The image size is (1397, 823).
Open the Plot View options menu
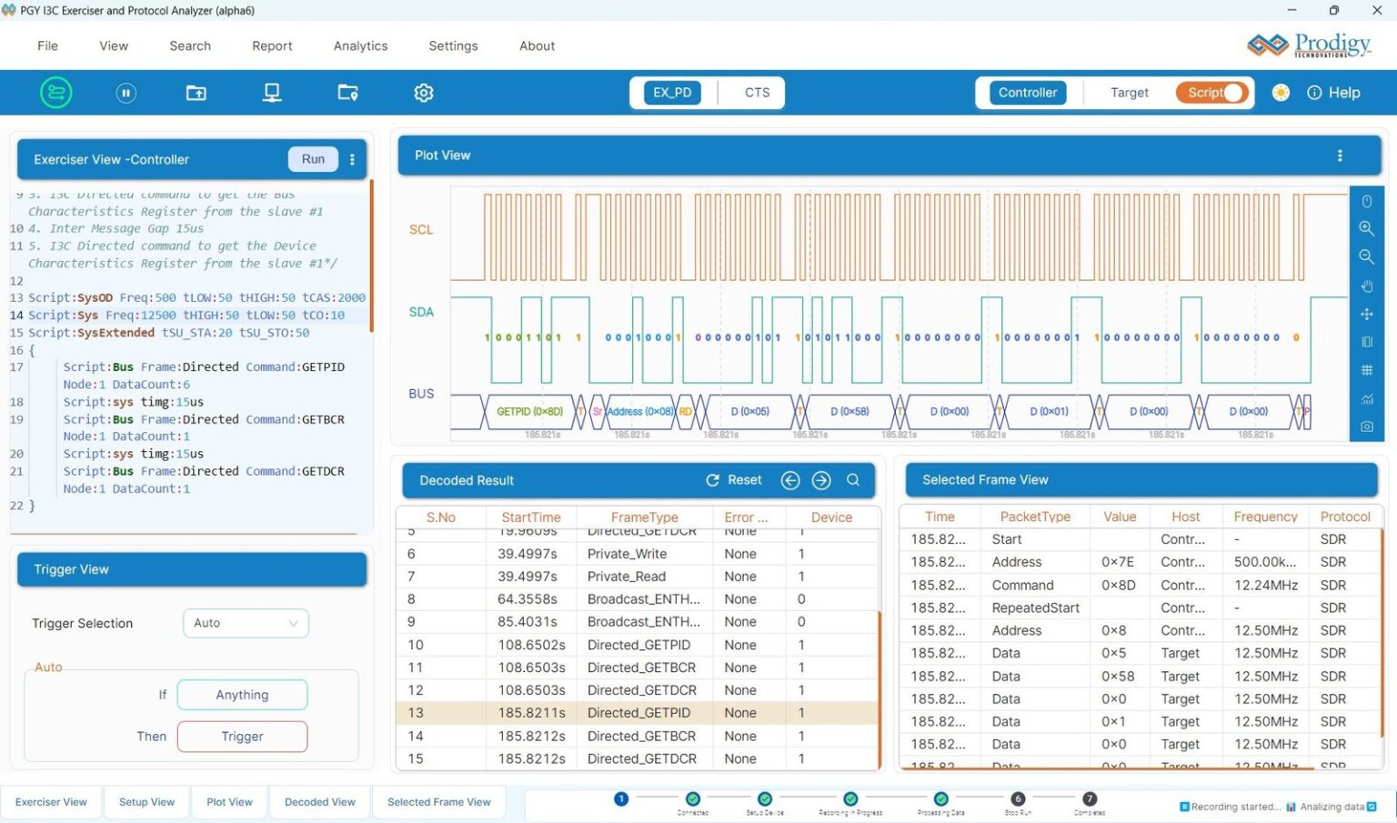point(1340,155)
